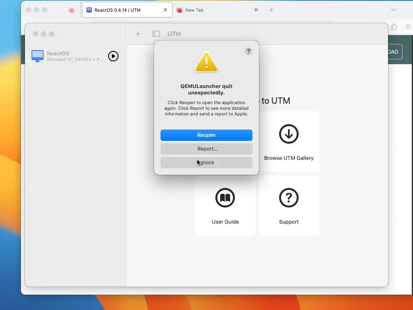Open the Support page

(289, 205)
